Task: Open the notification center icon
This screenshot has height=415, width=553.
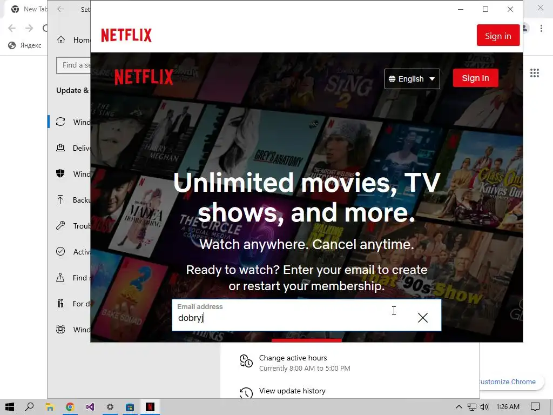Action: [535, 407]
